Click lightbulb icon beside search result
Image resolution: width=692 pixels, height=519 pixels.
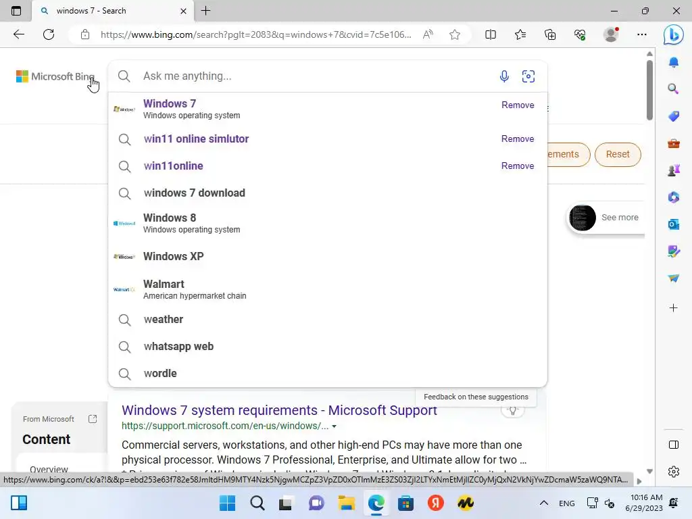[512, 410]
